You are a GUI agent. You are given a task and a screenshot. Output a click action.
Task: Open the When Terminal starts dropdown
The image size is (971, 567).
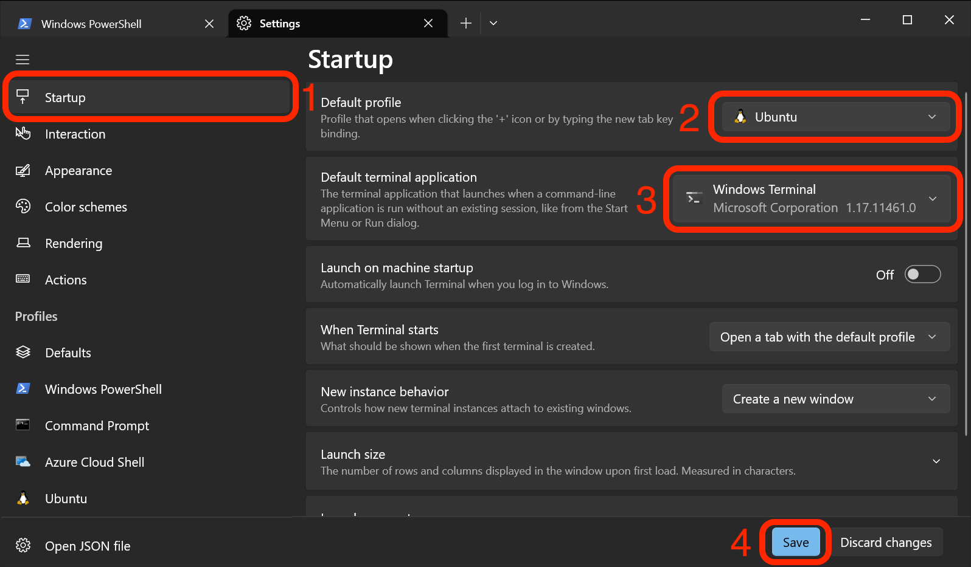point(829,337)
